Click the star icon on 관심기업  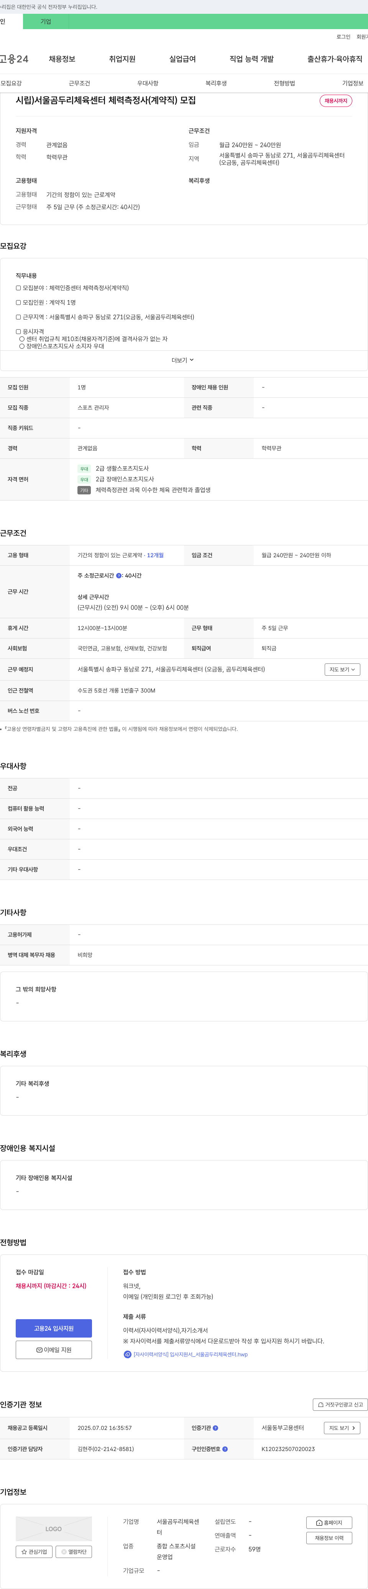24,1551
